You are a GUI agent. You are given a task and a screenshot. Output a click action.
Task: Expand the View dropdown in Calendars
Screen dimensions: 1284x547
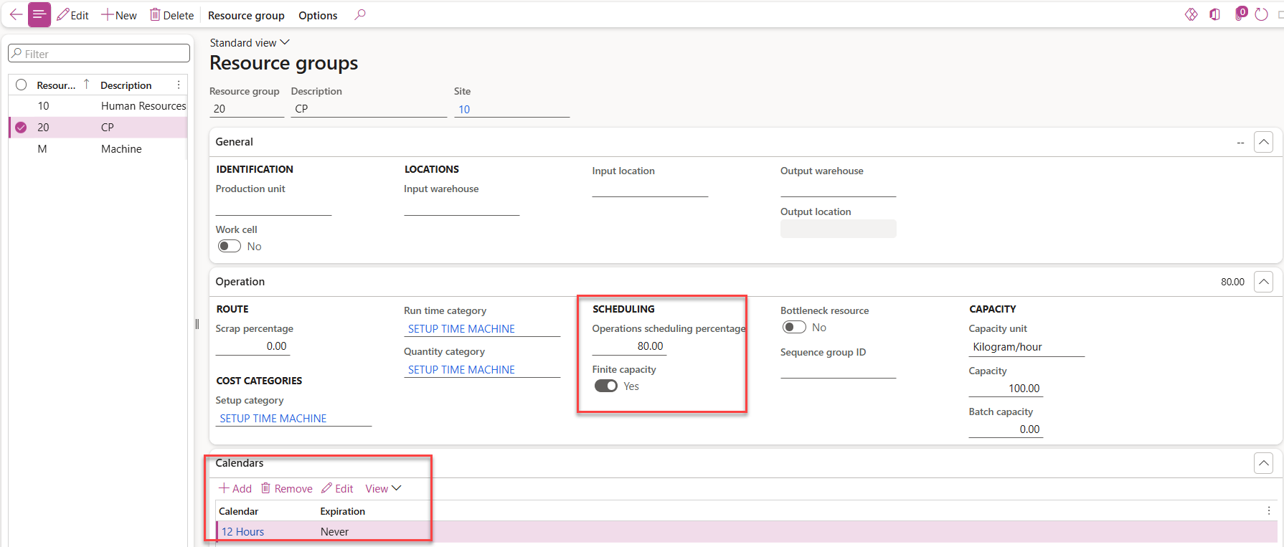tap(383, 488)
